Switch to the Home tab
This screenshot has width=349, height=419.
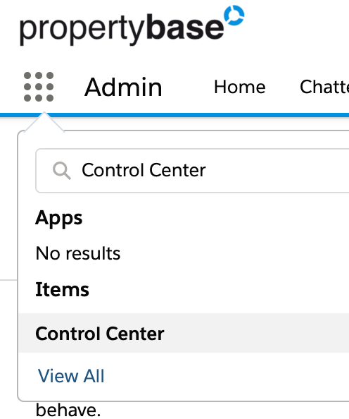[x=240, y=87]
